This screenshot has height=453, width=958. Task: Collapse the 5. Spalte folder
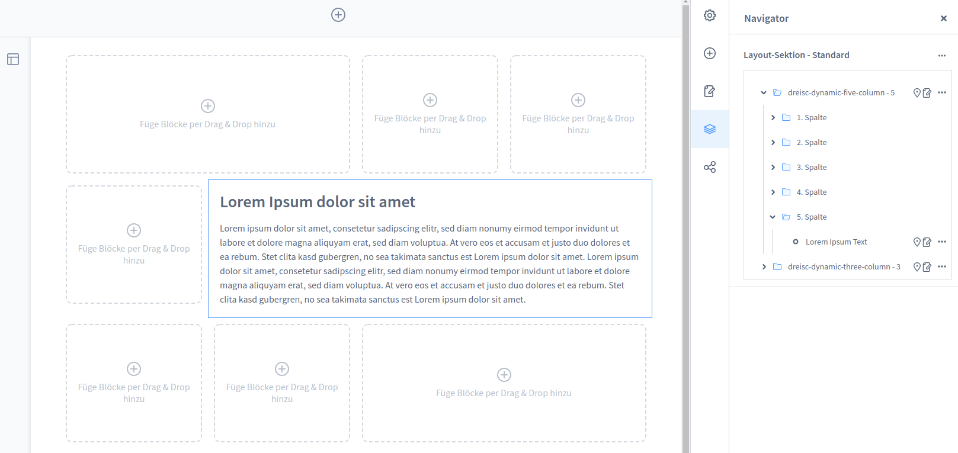773,217
